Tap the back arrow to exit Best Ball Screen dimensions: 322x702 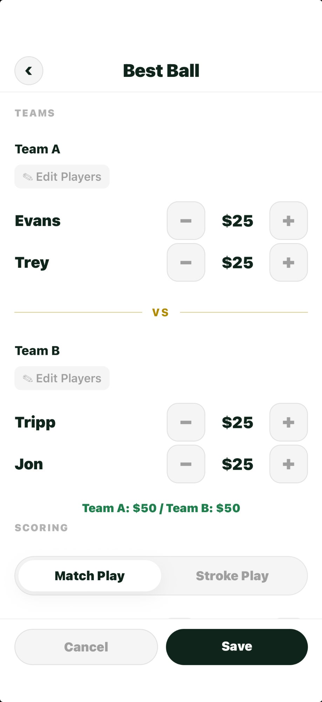click(x=28, y=71)
